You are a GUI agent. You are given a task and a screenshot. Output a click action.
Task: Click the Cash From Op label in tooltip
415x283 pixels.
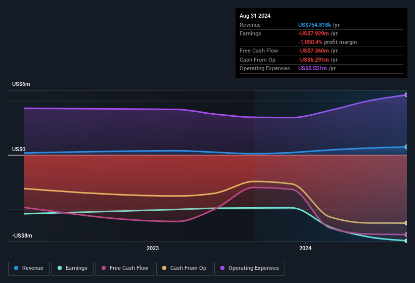tap(257, 60)
